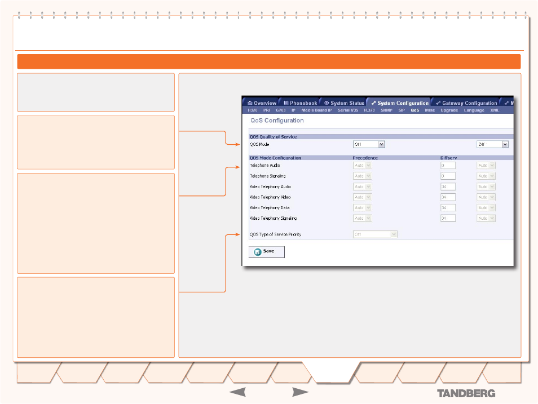Click Video Telephony Video Diffserv field
Screen dimensions: 538x404
click(448, 197)
